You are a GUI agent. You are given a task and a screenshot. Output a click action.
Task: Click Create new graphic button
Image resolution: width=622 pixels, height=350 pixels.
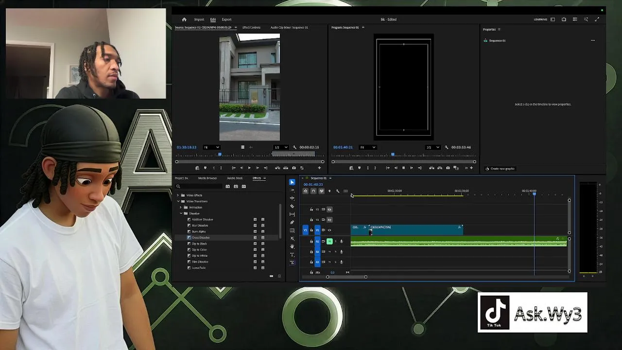(x=500, y=169)
